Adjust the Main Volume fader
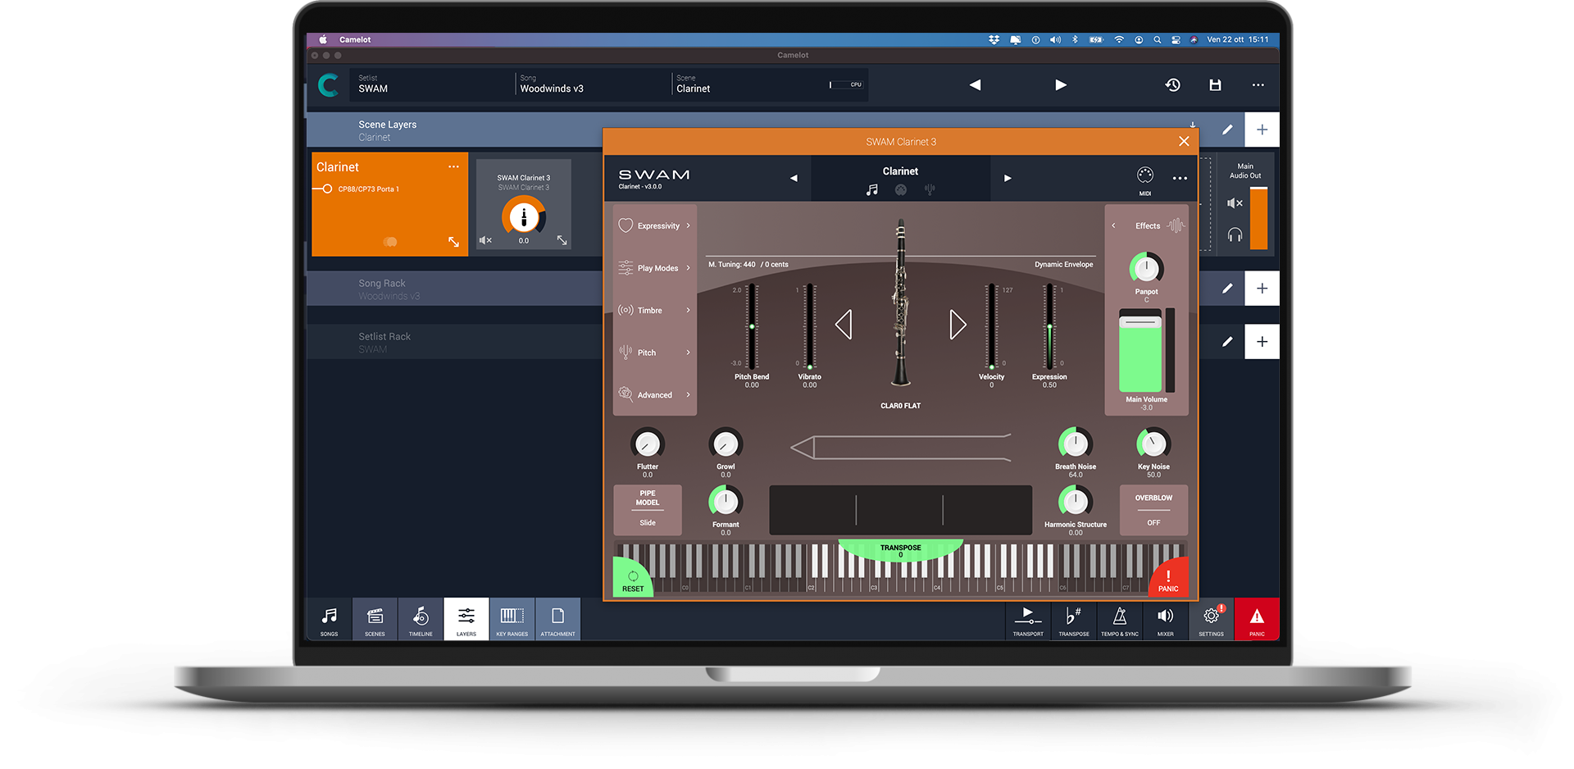The width and height of the screenshot is (1574, 769). point(1140,351)
